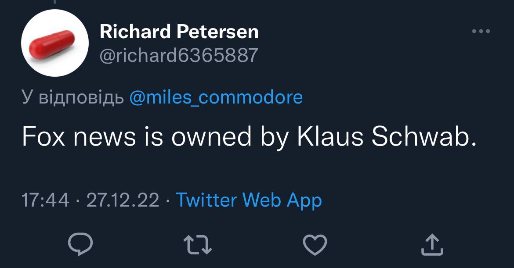Click the word "App" in source label
This screenshot has height=268, width=514.
(304, 200)
